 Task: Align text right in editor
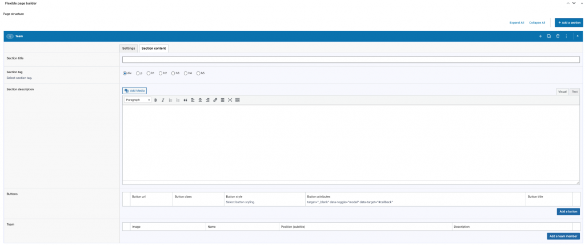pyautogui.click(x=208, y=100)
